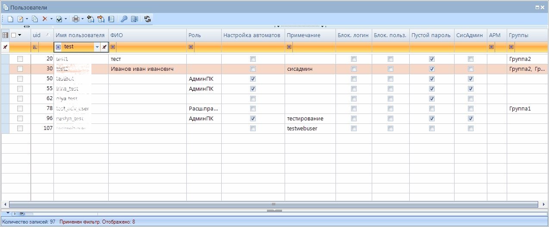Click the copy record icon

pyautogui.click(x=35, y=19)
